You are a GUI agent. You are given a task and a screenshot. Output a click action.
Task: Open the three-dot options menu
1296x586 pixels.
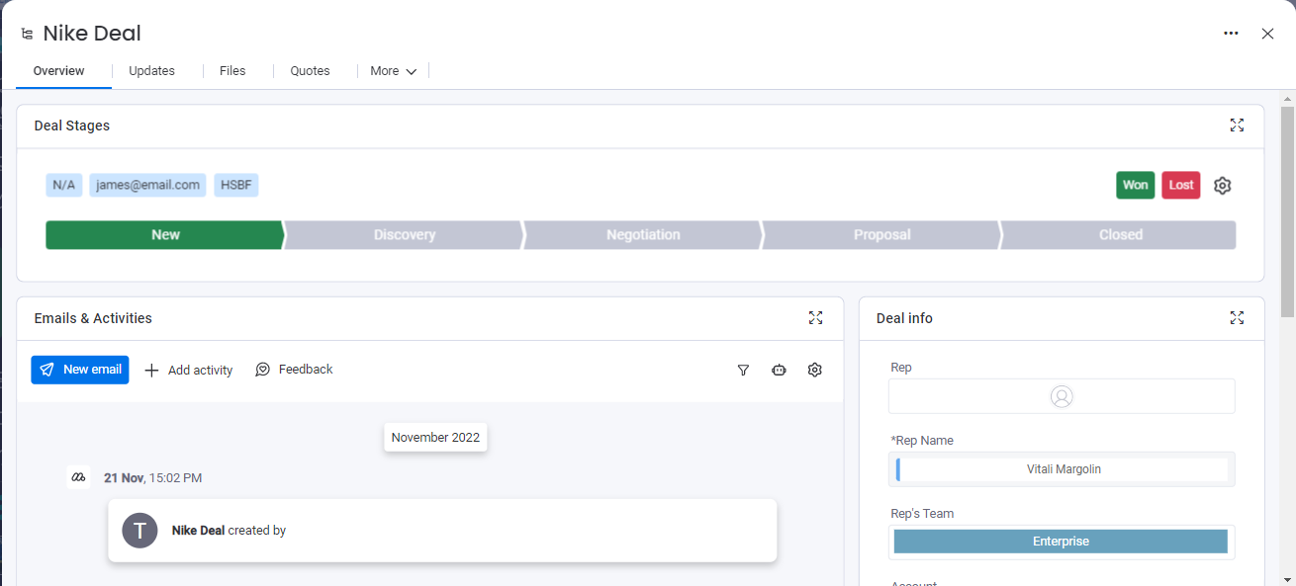pyautogui.click(x=1231, y=34)
